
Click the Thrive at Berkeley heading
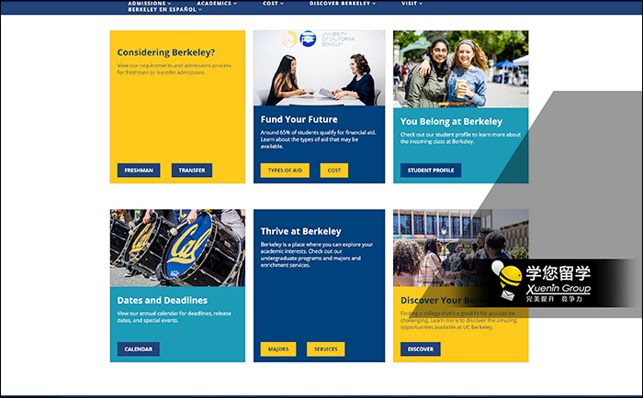coord(300,231)
